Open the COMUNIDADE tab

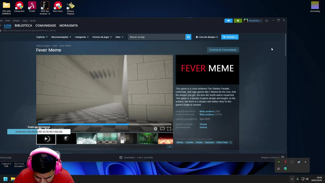46,26
